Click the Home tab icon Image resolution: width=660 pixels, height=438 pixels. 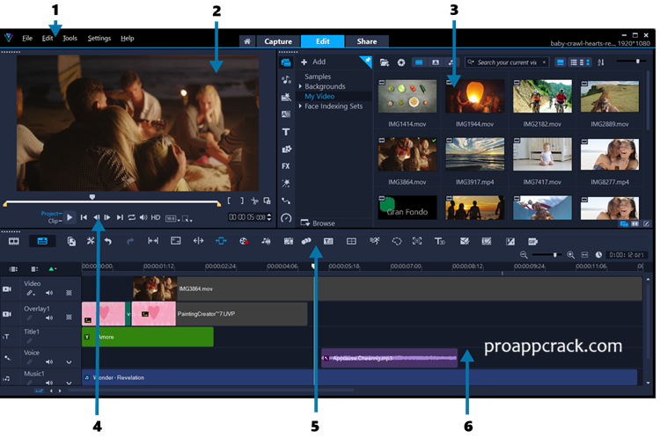click(x=247, y=41)
